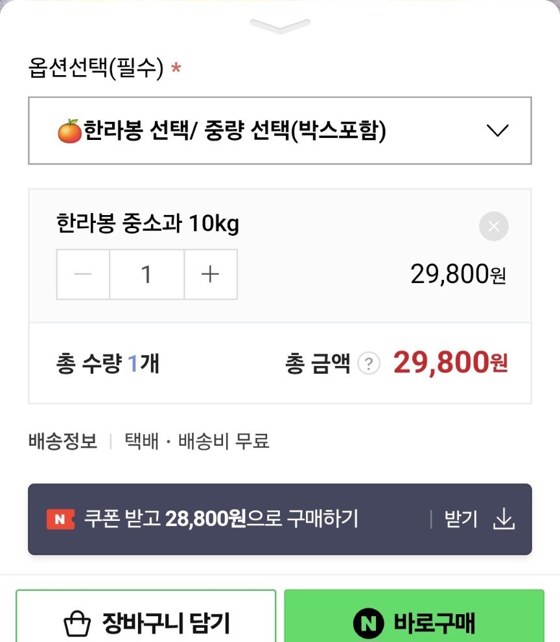
Task: Click the dropdown arrow in option selector
Action: [497, 131]
